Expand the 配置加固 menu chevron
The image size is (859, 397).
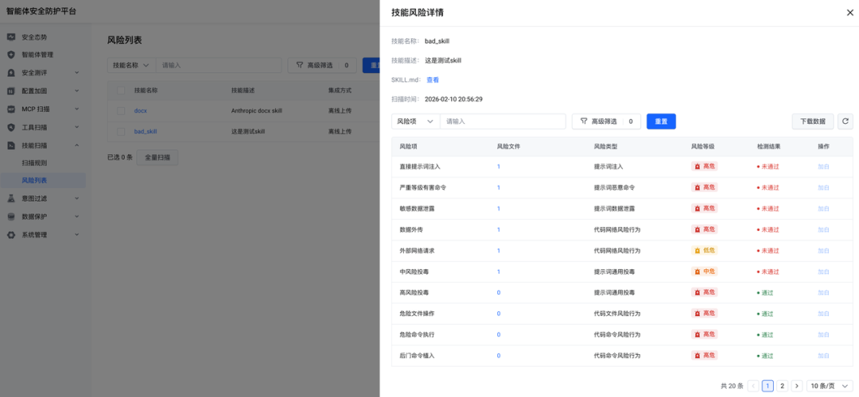click(x=76, y=91)
